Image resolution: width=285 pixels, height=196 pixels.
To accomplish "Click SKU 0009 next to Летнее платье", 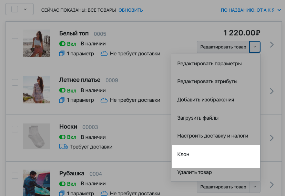I will [x=112, y=80].
